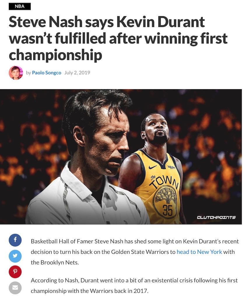
Task: Click the July 2, 2019 publish date
Action: [x=77, y=73]
